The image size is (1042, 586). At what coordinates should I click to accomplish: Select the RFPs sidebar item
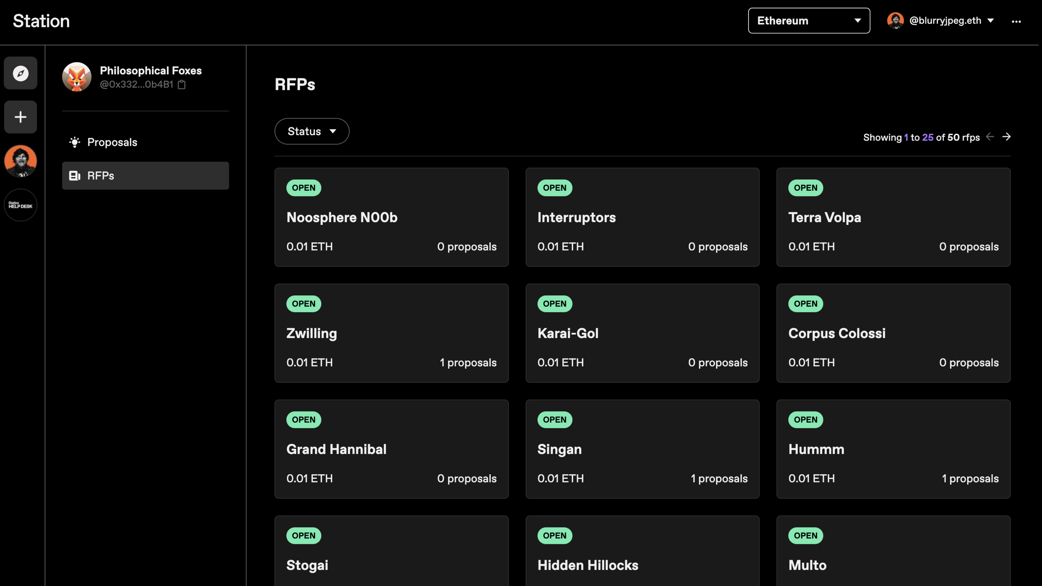point(145,176)
